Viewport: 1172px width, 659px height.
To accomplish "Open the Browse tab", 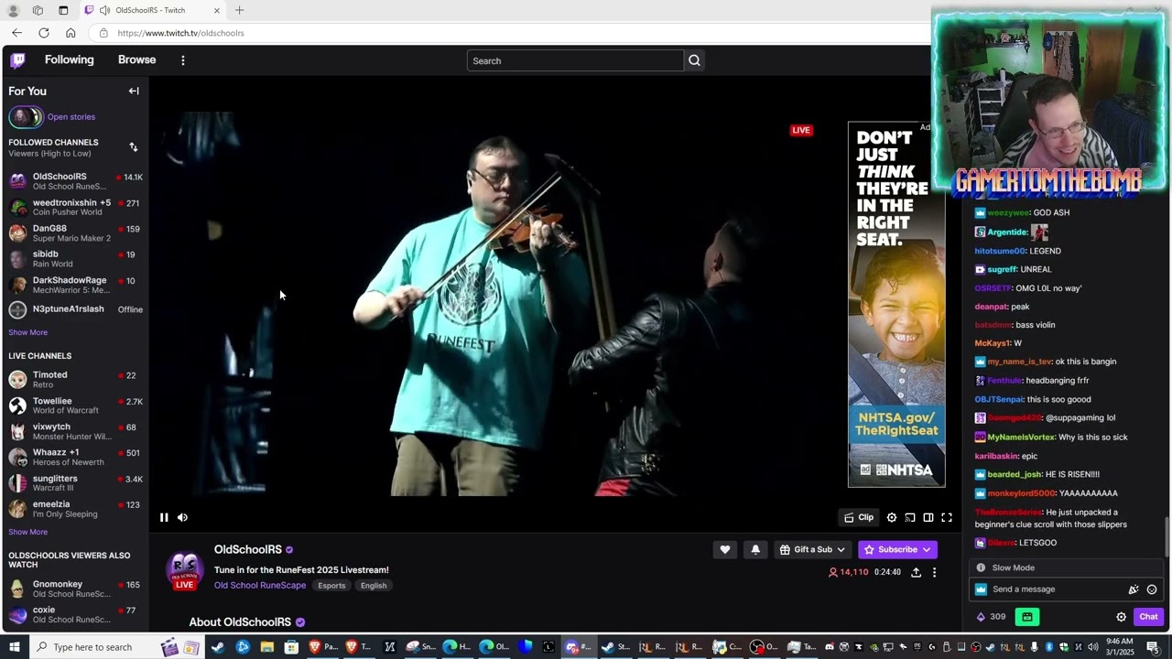I will tap(137, 59).
